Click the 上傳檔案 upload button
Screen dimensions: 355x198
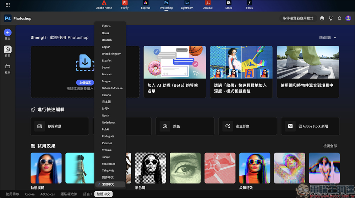[x=85, y=83]
